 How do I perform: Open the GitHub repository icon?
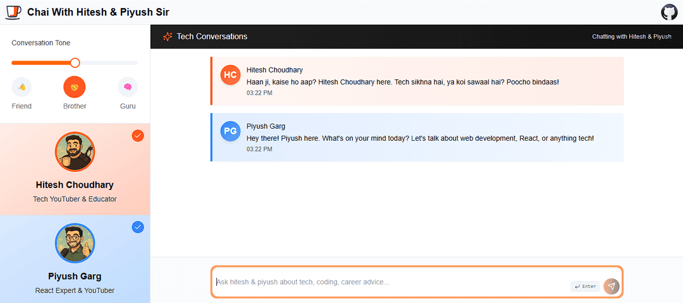[669, 12]
